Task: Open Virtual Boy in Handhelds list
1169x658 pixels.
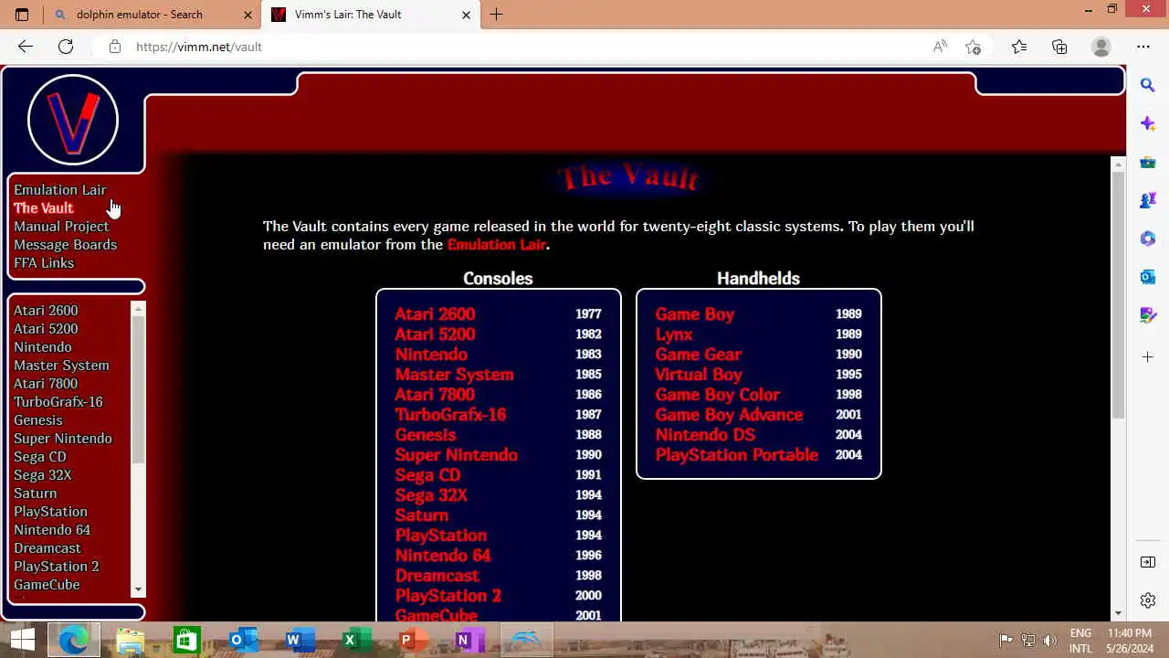Action: (699, 375)
